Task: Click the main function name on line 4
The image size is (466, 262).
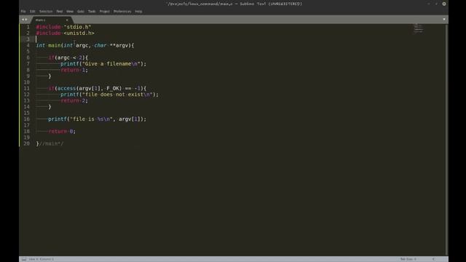Action: pos(55,45)
